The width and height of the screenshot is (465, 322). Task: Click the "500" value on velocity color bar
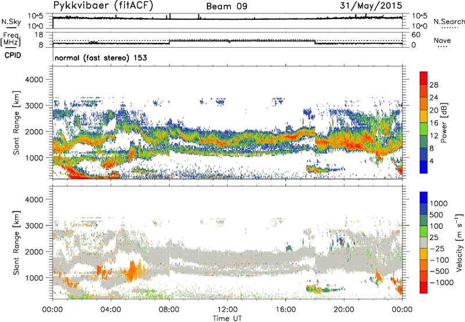pos(436,215)
